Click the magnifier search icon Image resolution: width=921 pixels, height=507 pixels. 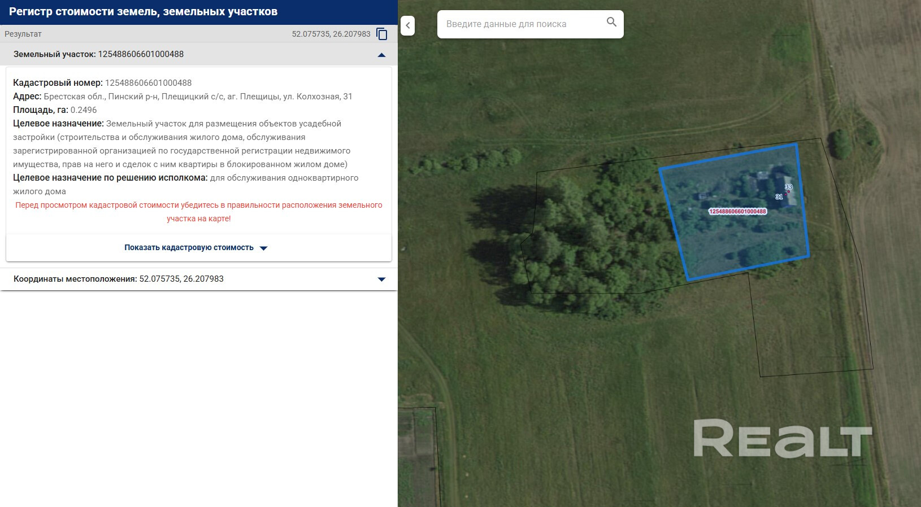(x=611, y=23)
